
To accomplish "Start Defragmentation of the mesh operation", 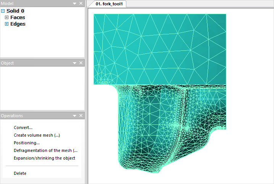I will click(45, 150).
